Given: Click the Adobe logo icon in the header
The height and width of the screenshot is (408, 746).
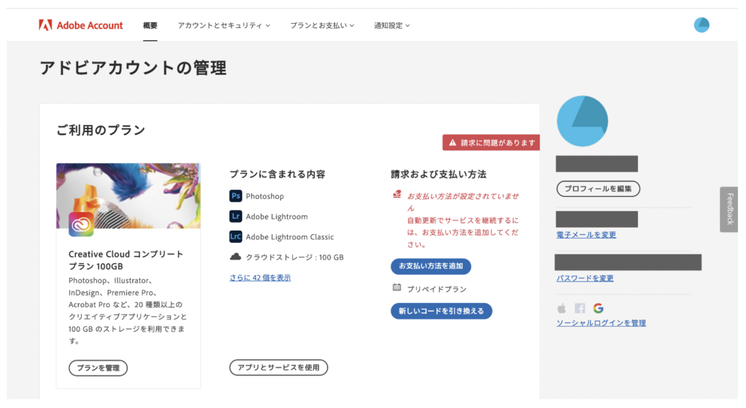Looking at the screenshot, I should 45,25.
